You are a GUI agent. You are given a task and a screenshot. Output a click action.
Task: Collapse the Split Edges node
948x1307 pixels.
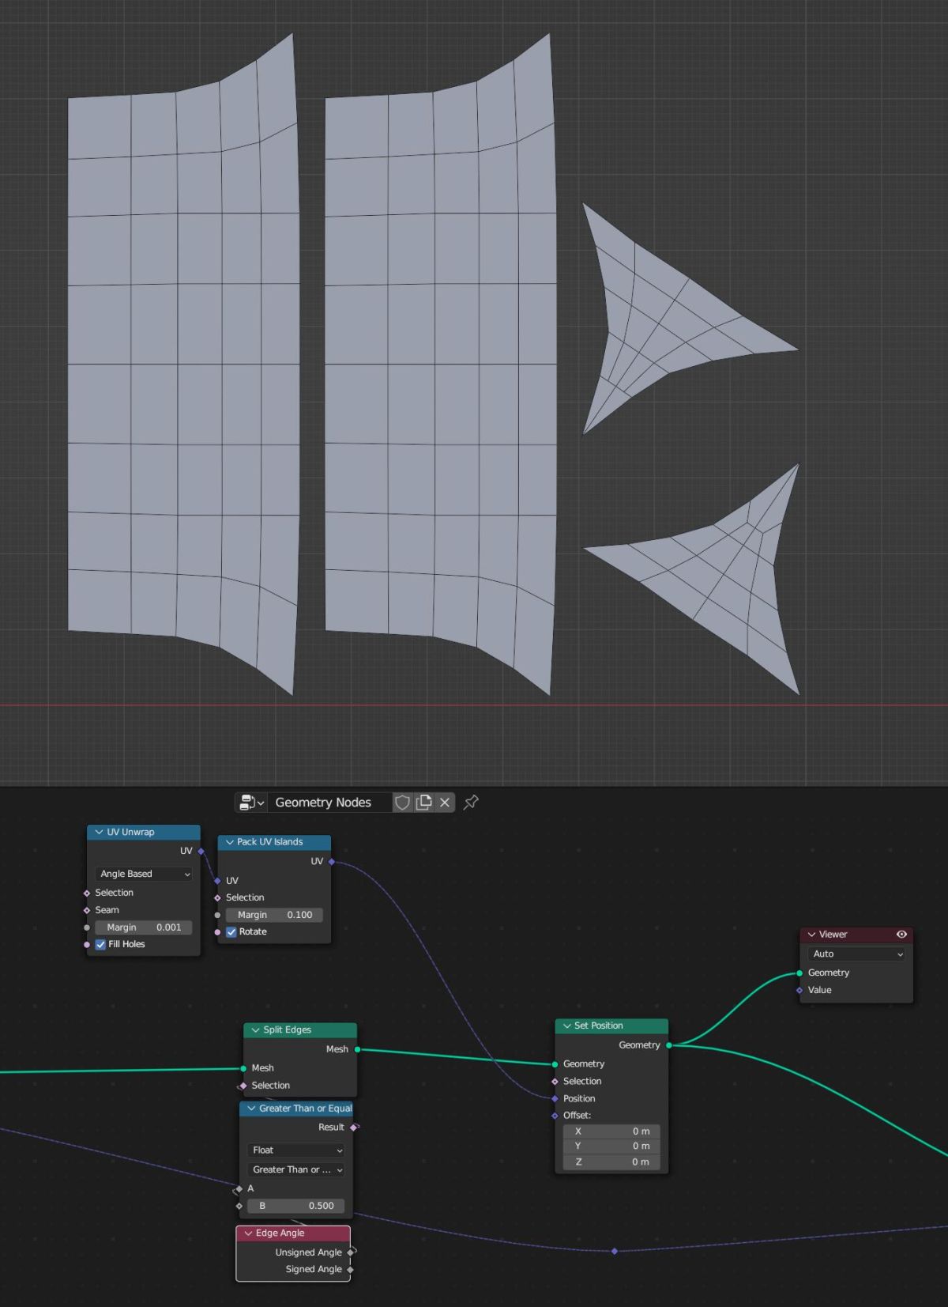tap(256, 1030)
